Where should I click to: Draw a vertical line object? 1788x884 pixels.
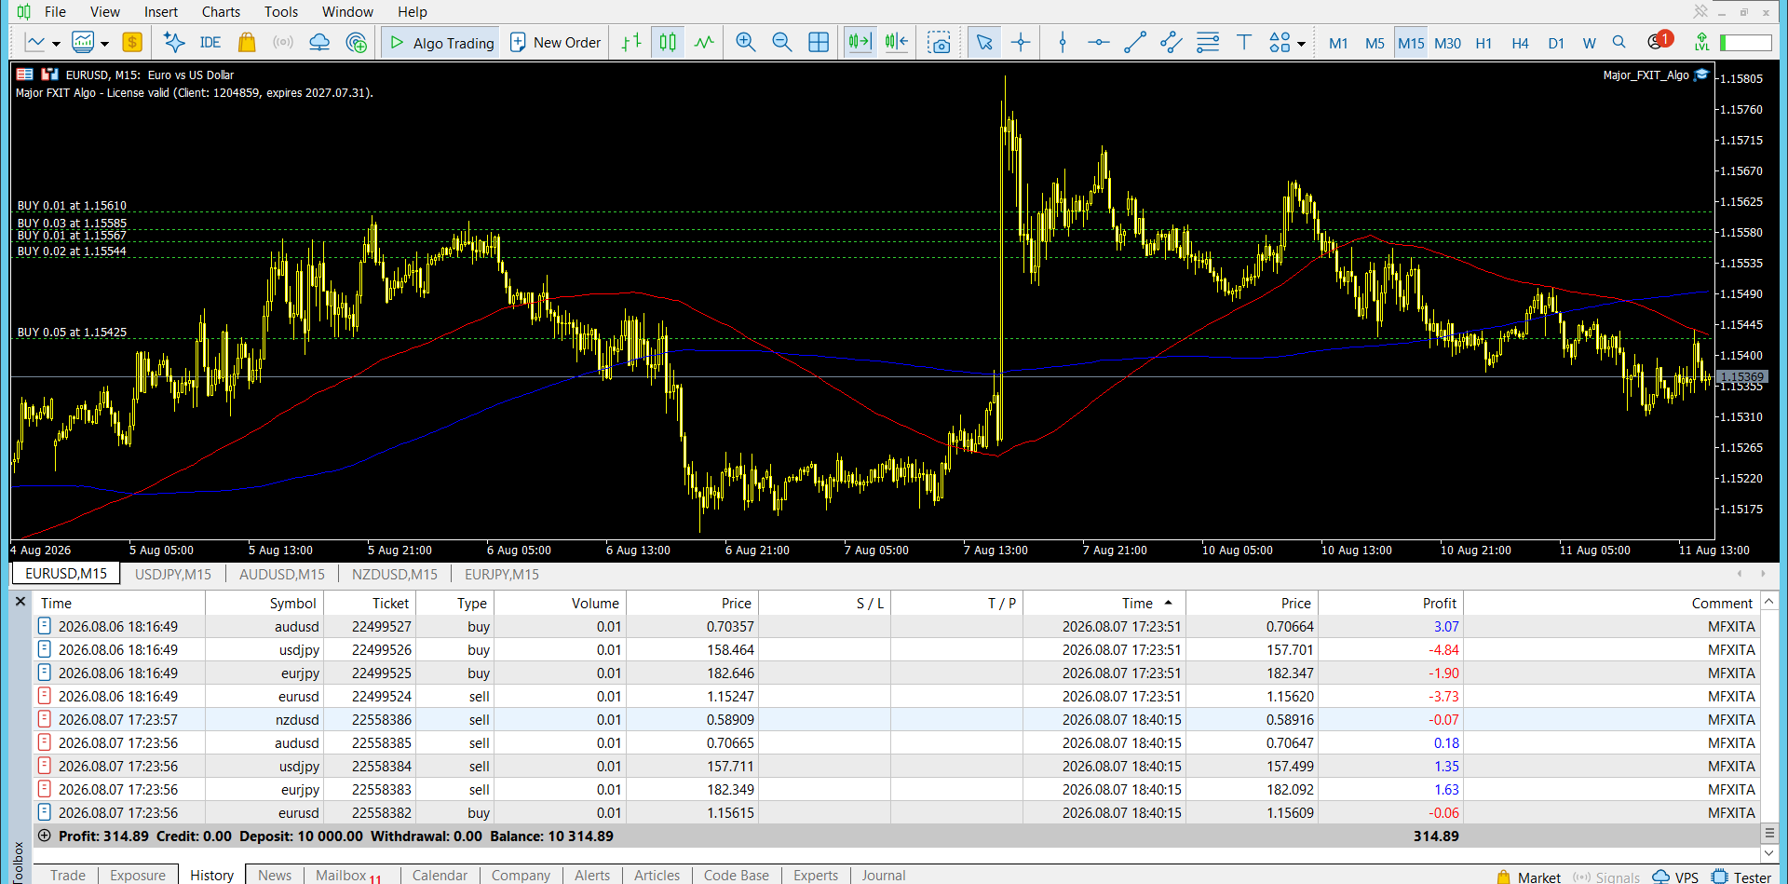[1063, 42]
